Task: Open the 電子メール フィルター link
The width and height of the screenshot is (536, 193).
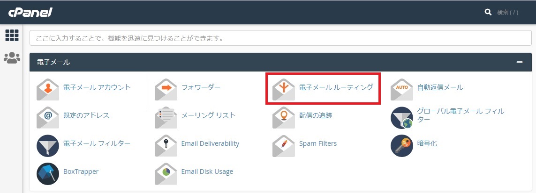Action: tap(97, 143)
